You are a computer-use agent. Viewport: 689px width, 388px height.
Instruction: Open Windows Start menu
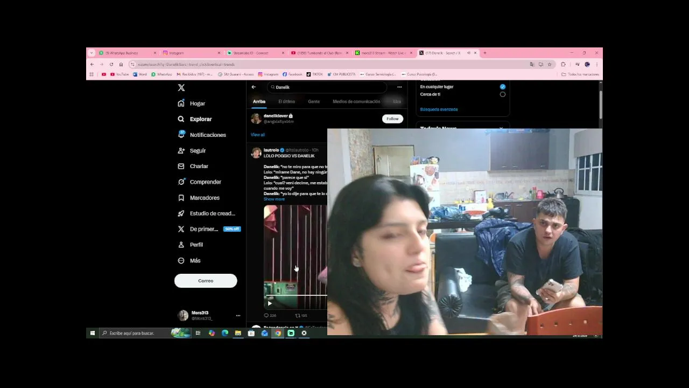[93, 333]
